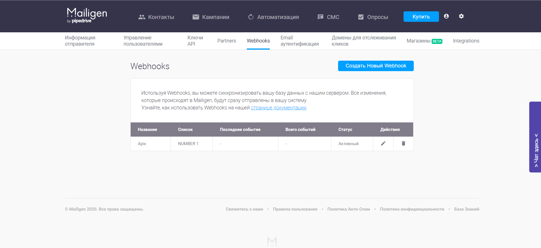
Task: Click the NUMBER 1 list cell
Action: (x=192, y=144)
